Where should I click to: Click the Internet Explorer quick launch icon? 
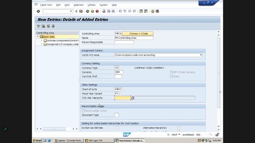(49, 141)
